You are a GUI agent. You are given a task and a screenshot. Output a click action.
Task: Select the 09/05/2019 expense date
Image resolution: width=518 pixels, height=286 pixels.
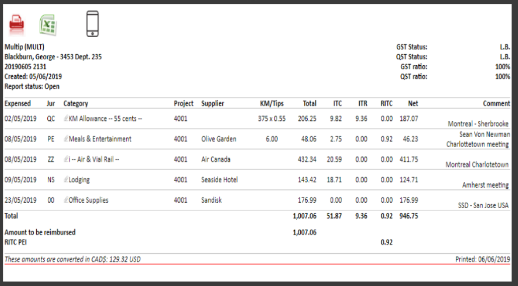[21, 180]
